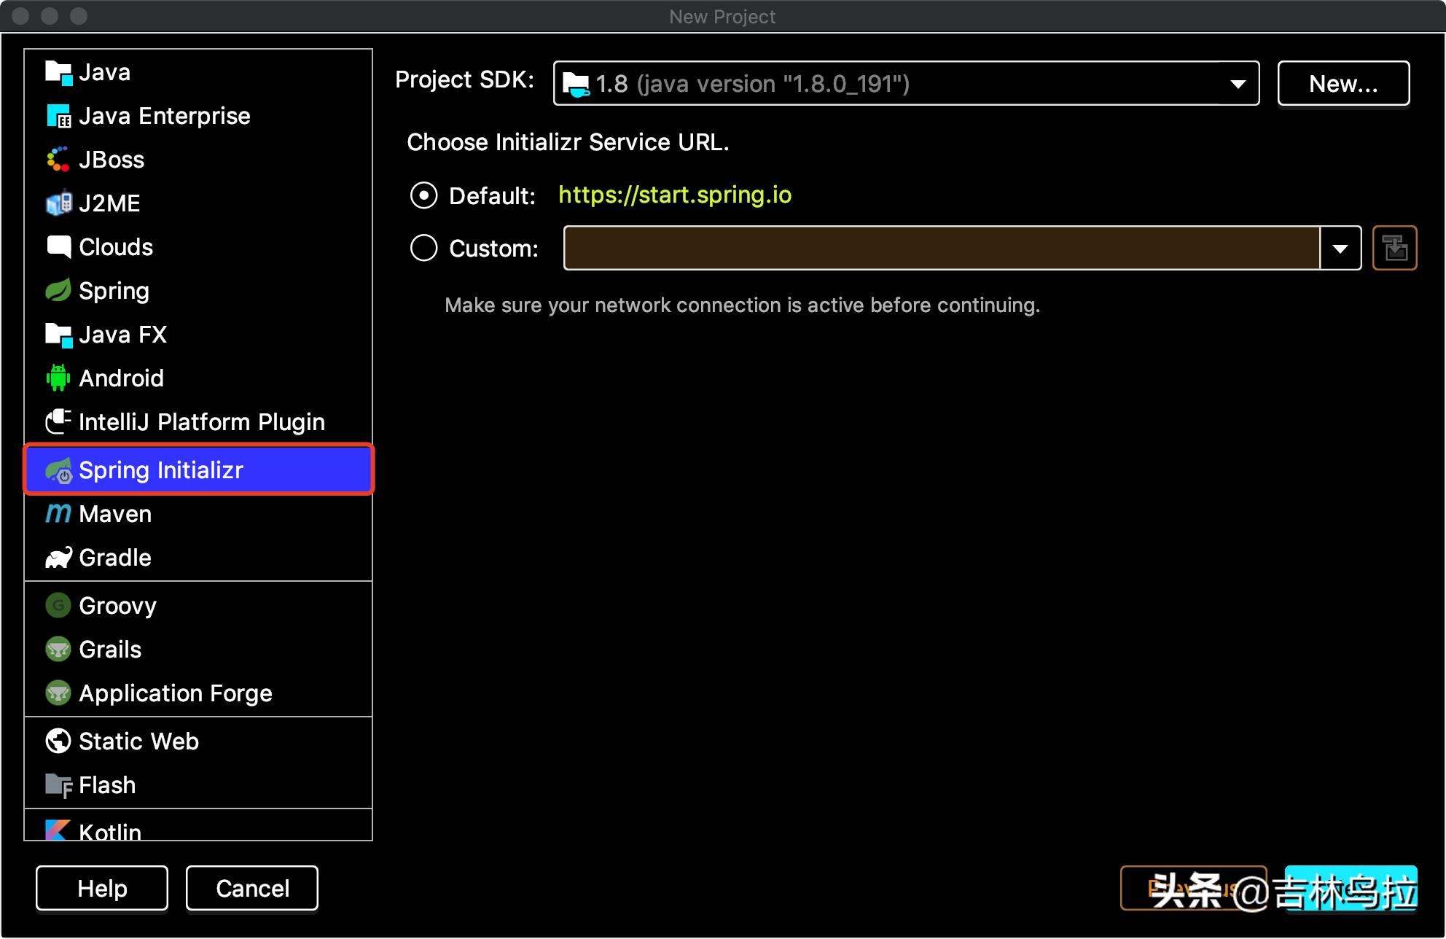Select the Default service URL radio button
1446x939 pixels.
[423, 195]
